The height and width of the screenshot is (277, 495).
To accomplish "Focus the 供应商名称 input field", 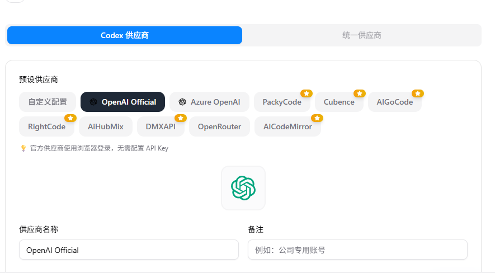I will (x=129, y=250).
